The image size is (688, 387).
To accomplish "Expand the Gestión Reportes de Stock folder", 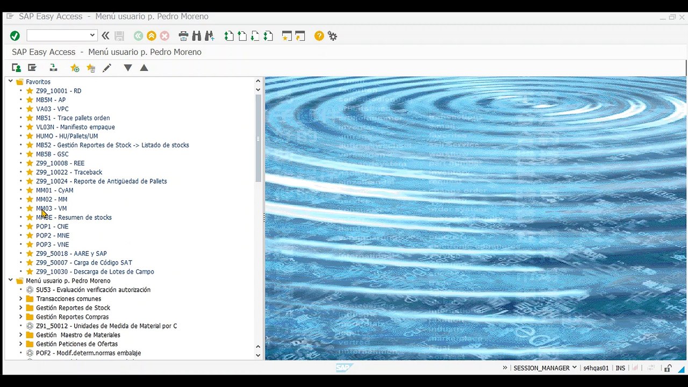I will click(x=21, y=307).
